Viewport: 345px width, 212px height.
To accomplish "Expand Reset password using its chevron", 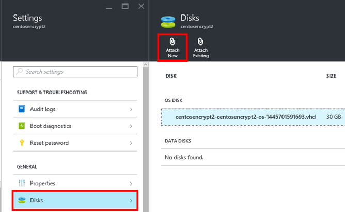I will [131, 143].
